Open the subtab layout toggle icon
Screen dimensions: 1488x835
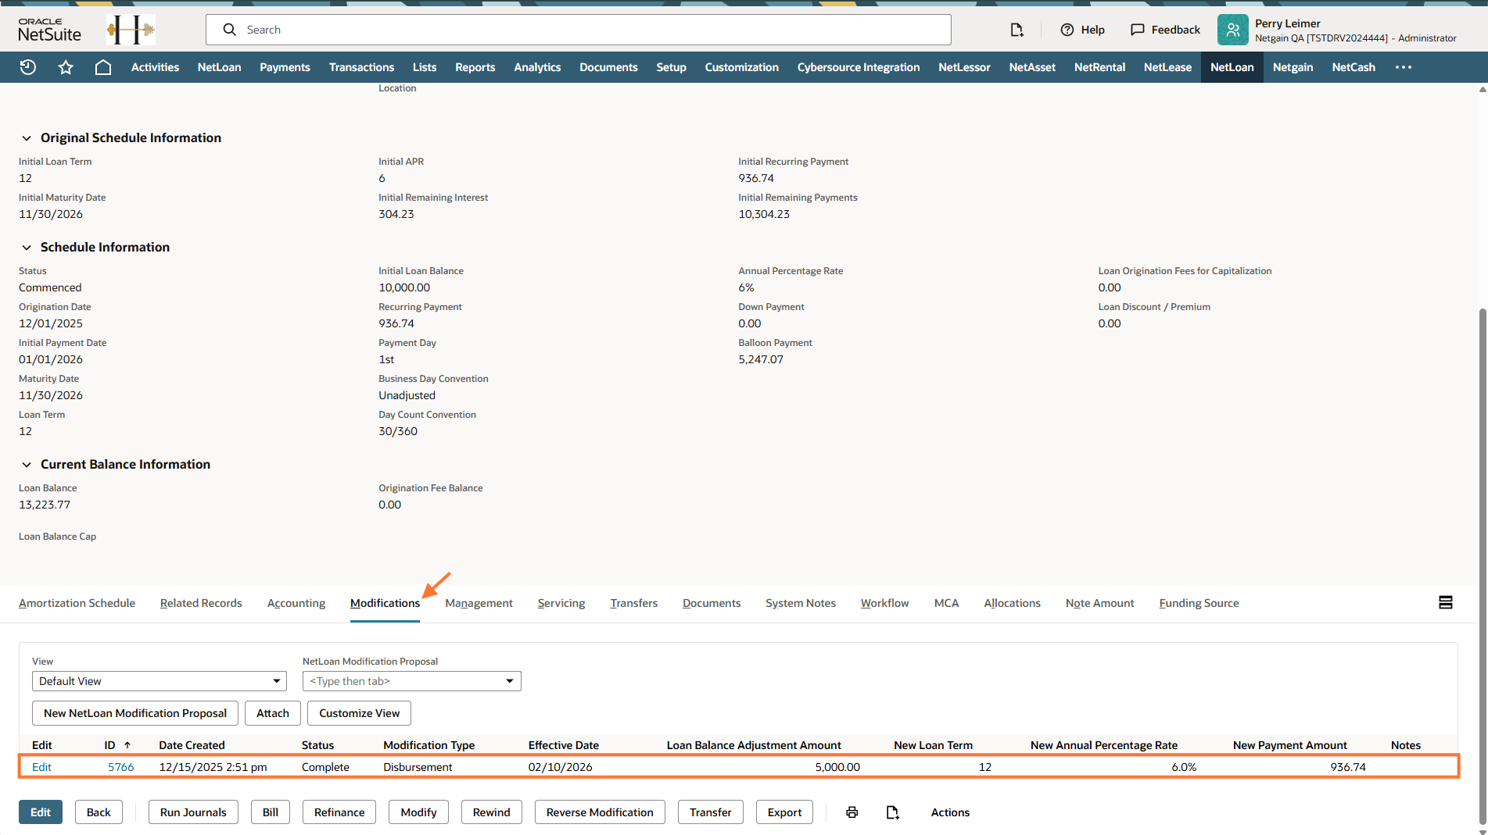pos(1445,602)
